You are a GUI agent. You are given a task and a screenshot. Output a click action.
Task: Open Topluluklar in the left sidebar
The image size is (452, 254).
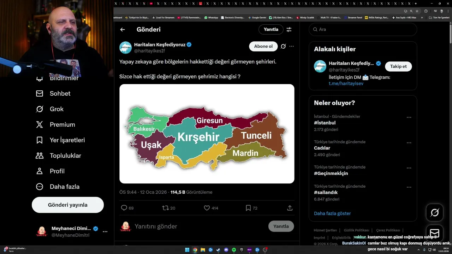click(x=58, y=156)
